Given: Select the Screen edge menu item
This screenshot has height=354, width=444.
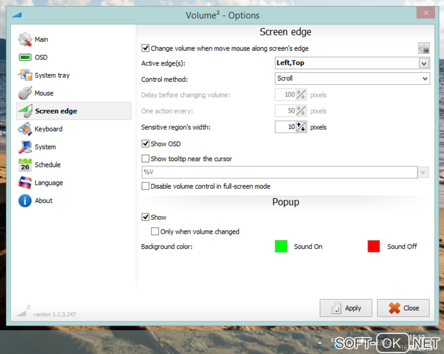Looking at the screenshot, I should (74, 111).
